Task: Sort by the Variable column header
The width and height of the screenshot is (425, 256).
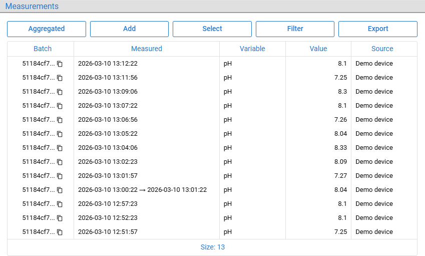Action: point(252,49)
